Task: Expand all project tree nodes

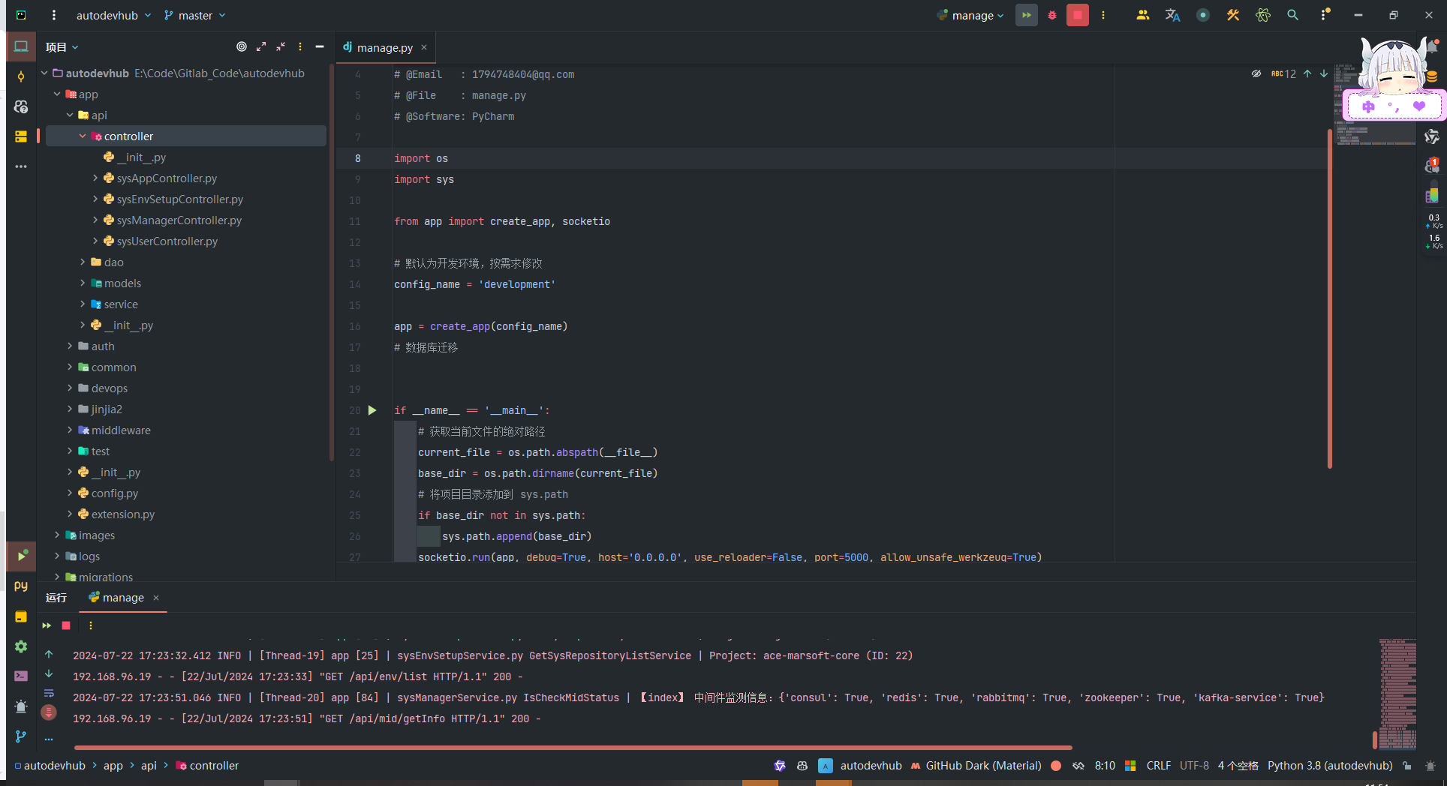Action: click(261, 46)
